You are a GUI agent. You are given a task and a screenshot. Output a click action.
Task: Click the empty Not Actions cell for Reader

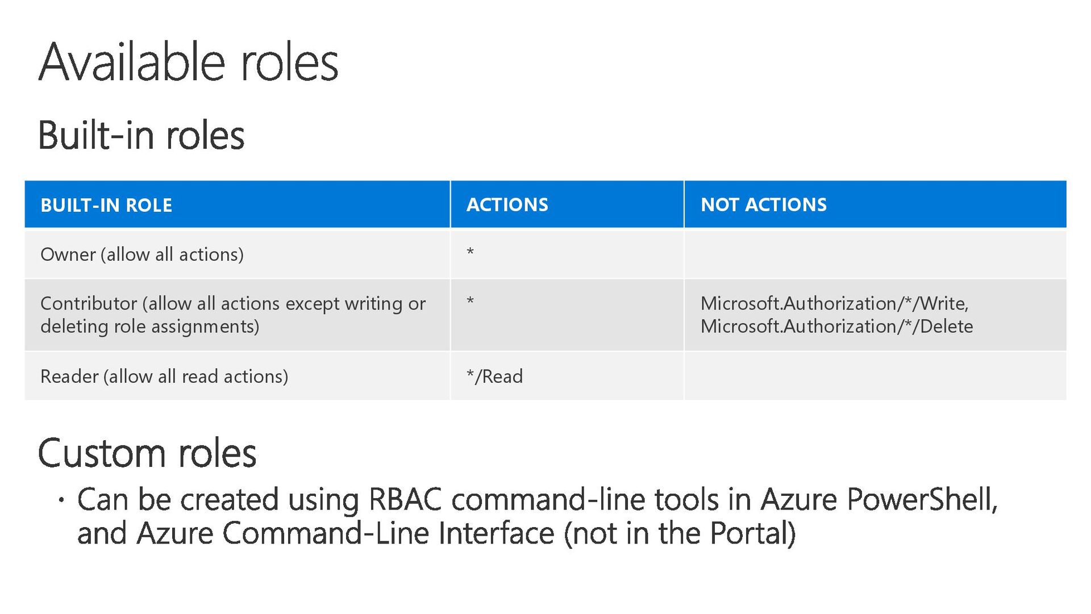[875, 376]
